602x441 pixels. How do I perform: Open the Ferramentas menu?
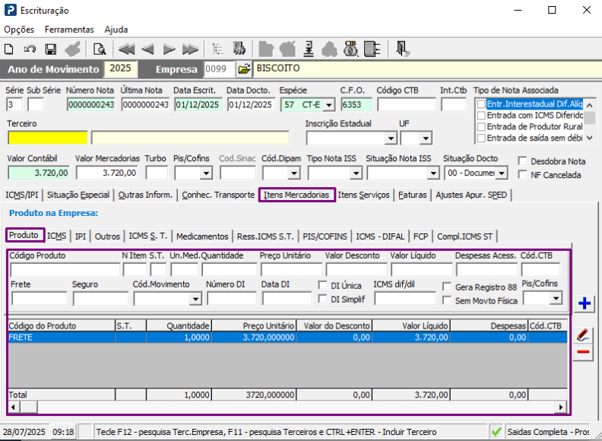(69, 29)
